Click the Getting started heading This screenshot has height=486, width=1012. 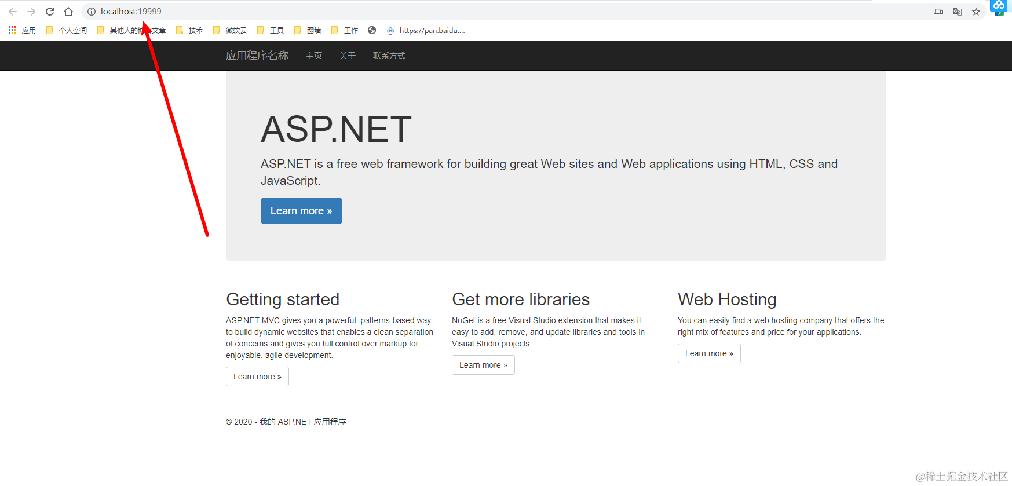[x=283, y=299]
